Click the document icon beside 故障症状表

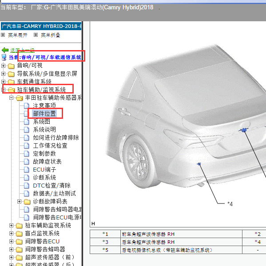point(27,161)
